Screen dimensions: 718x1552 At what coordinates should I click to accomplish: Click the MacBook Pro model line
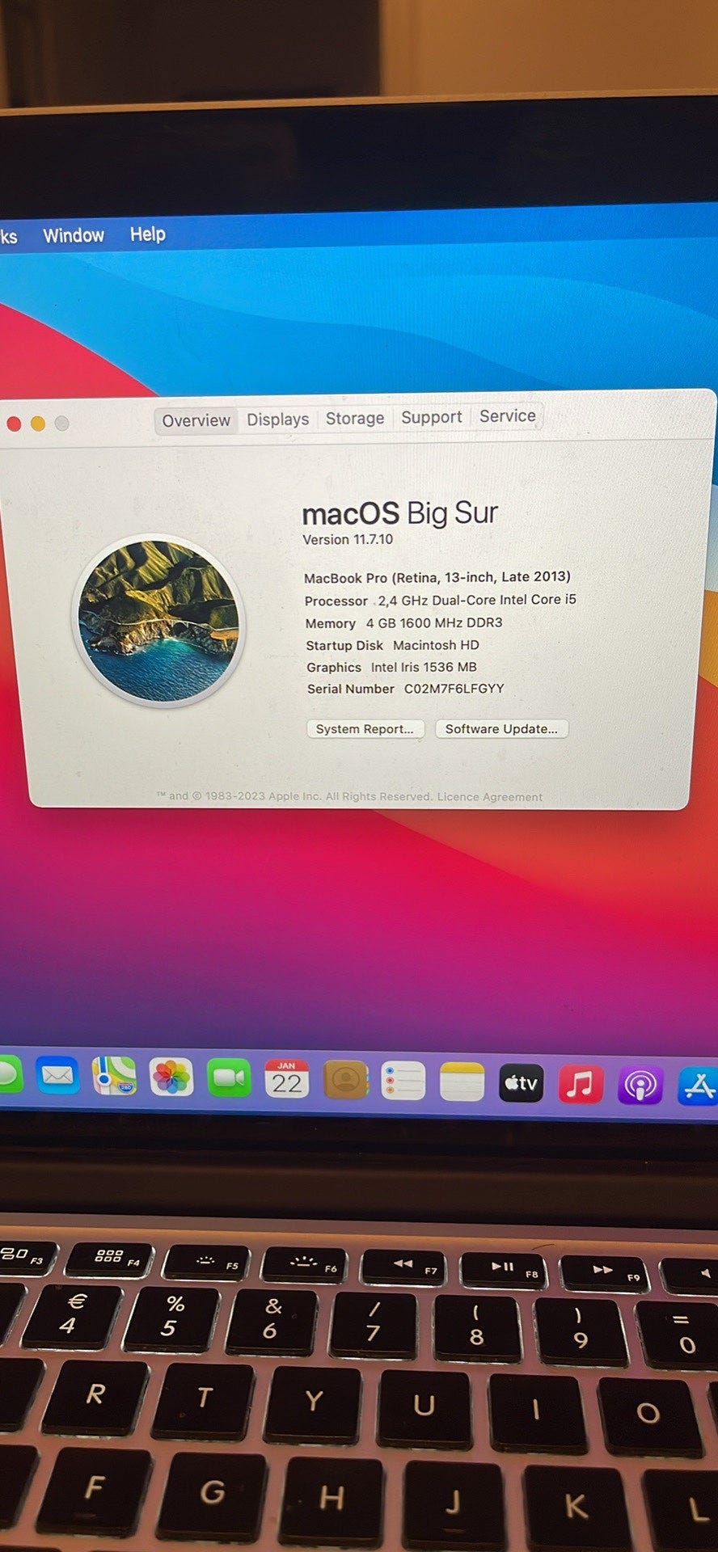pos(437,577)
